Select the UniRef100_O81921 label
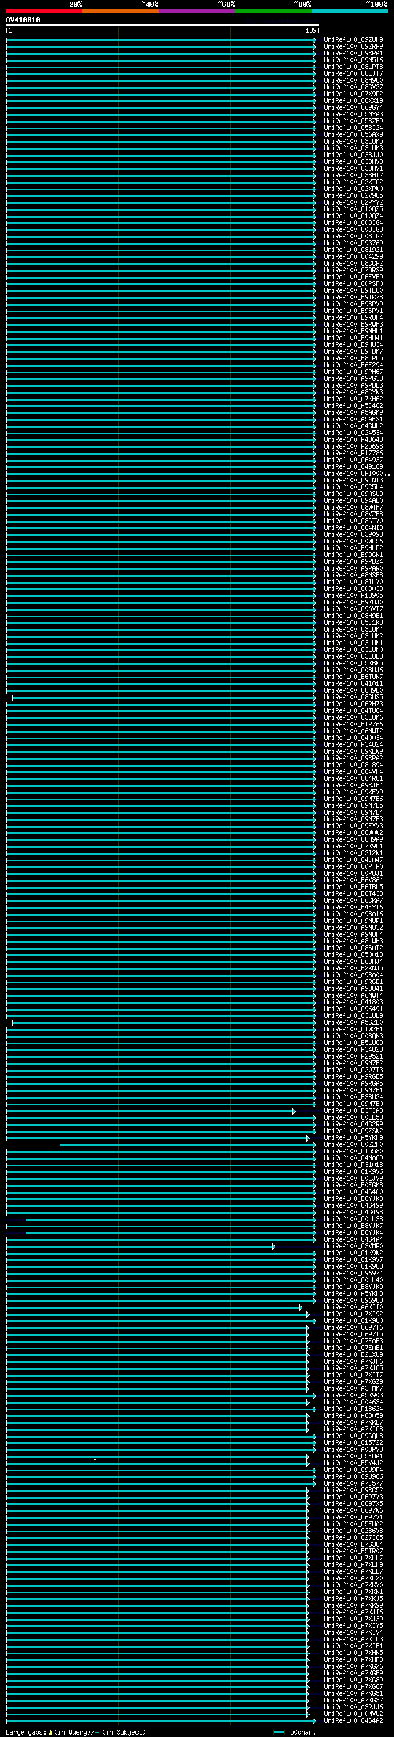This screenshot has height=1737, width=394. (353, 250)
